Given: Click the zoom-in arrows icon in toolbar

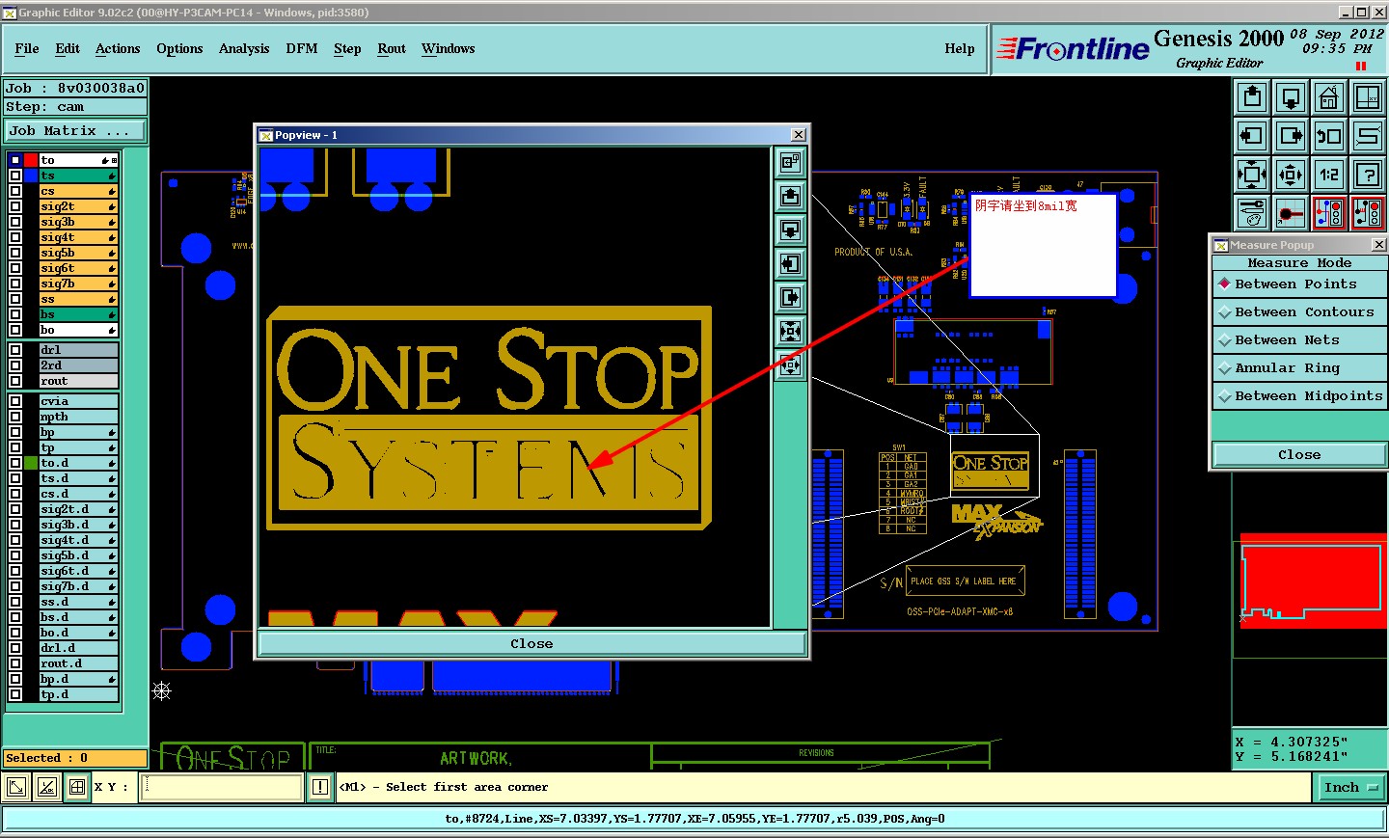Looking at the screenshot, I should pyautogui.click(x=1252, y=175).
